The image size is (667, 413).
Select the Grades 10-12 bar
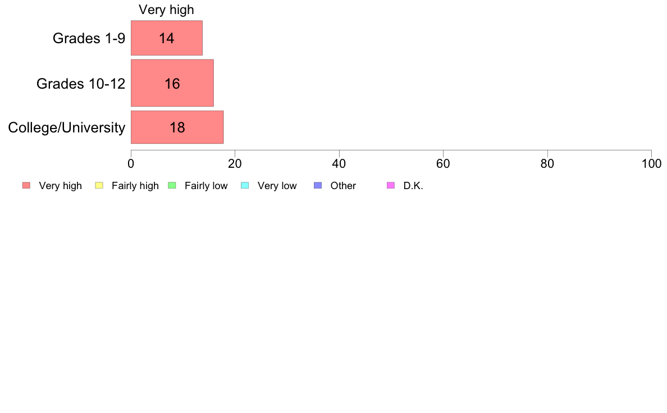172,83
